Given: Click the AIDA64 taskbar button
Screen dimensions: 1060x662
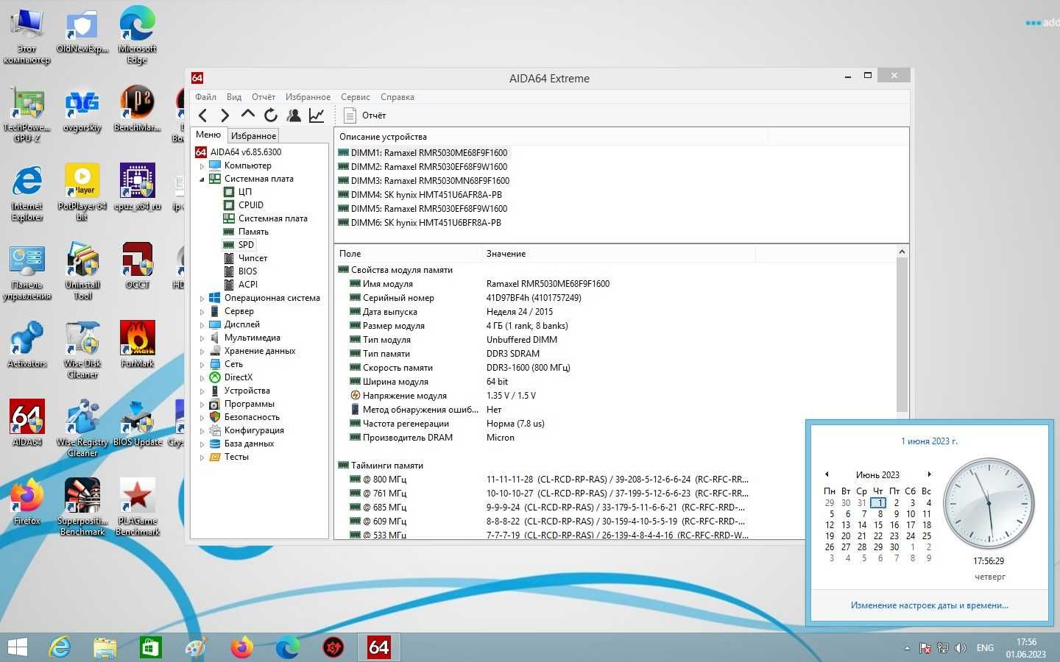Looking at the screenshot, I should [378, 647].
